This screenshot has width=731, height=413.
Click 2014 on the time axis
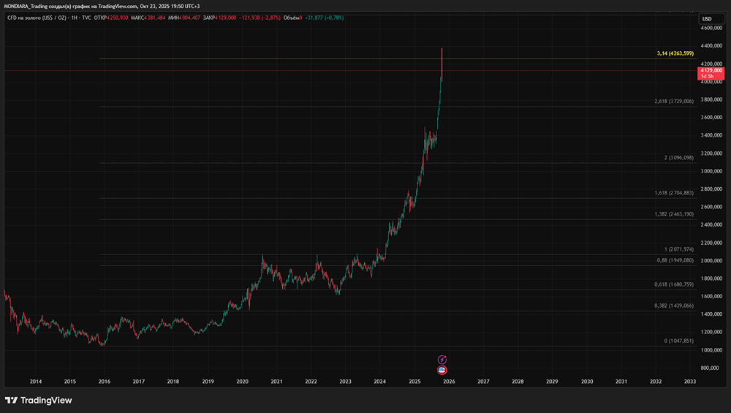point(36,382)
